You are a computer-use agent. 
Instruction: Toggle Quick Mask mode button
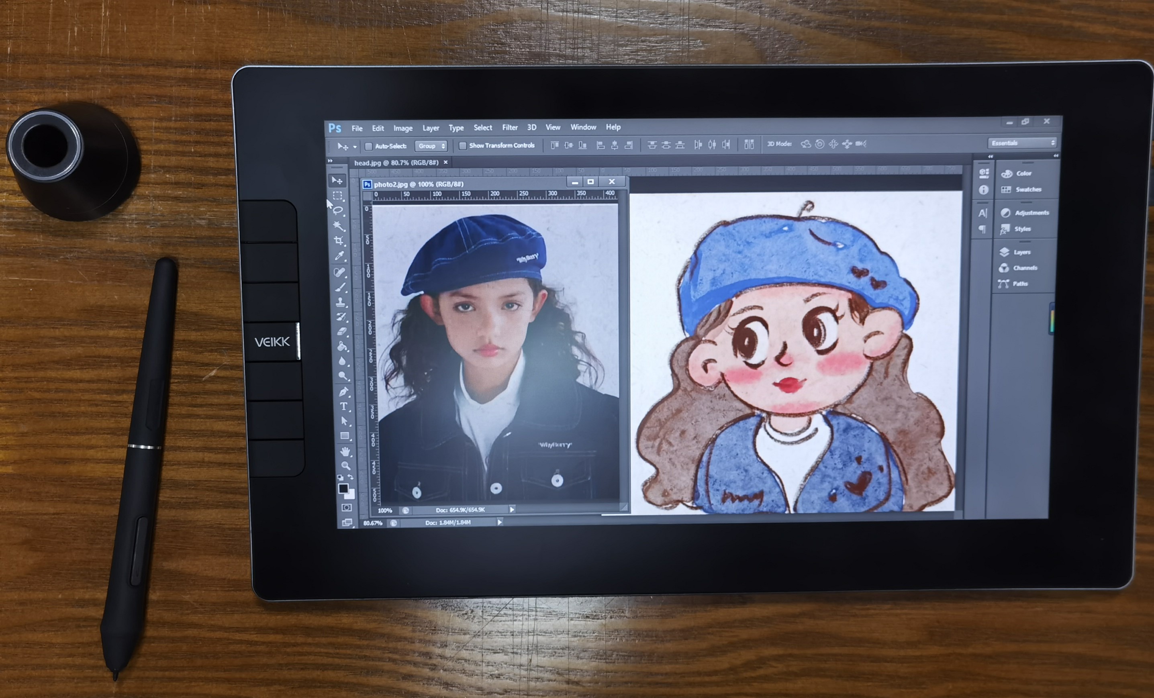347,508
